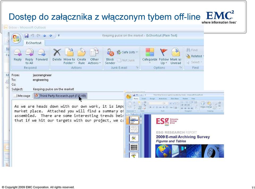Click Paste in PowerPoint Clipboard group
Image resolution: width=255 pixels, height=189 pixels.
(130, 105)
